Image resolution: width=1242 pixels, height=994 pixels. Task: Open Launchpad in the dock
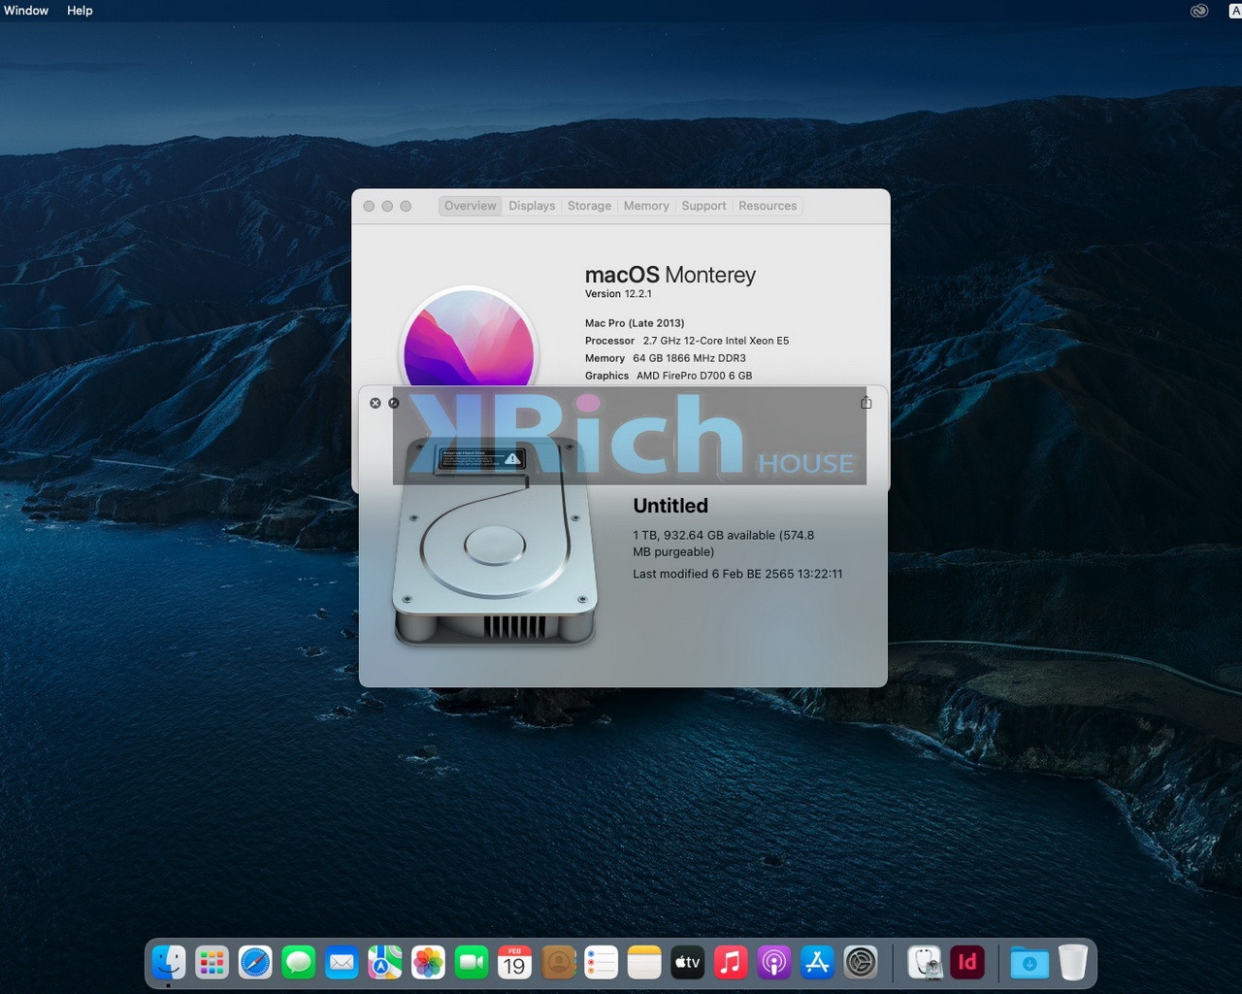[212, 963]
